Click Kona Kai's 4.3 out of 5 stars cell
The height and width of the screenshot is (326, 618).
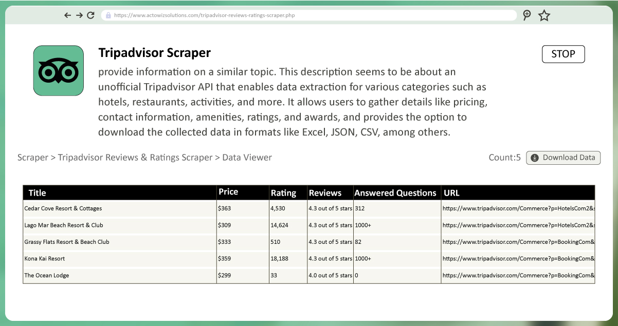330,258
